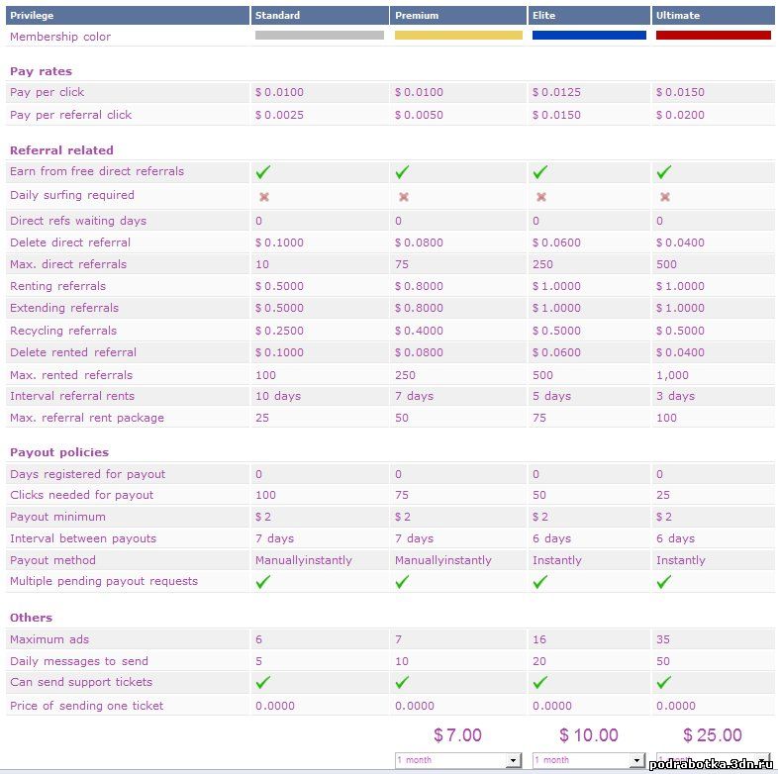Click the Ultimate column header
Image resolution: width=778 pixels, height=774 pixels.
point(713,16)
